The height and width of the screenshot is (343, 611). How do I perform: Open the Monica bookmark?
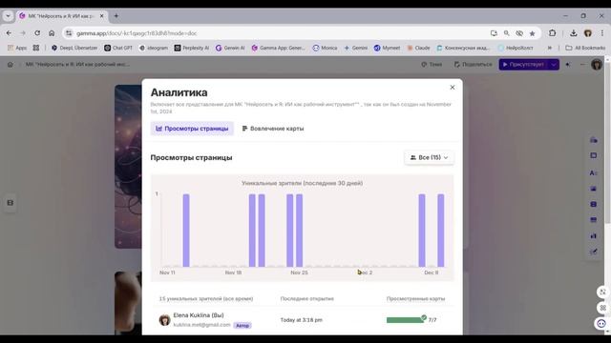coord(325,48)
